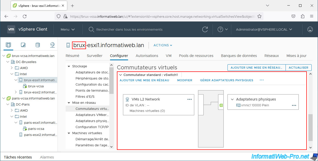Collapse the paris-vcsa.informatiweb.lan tree node

pyautogui.click(x=4, y=98)
